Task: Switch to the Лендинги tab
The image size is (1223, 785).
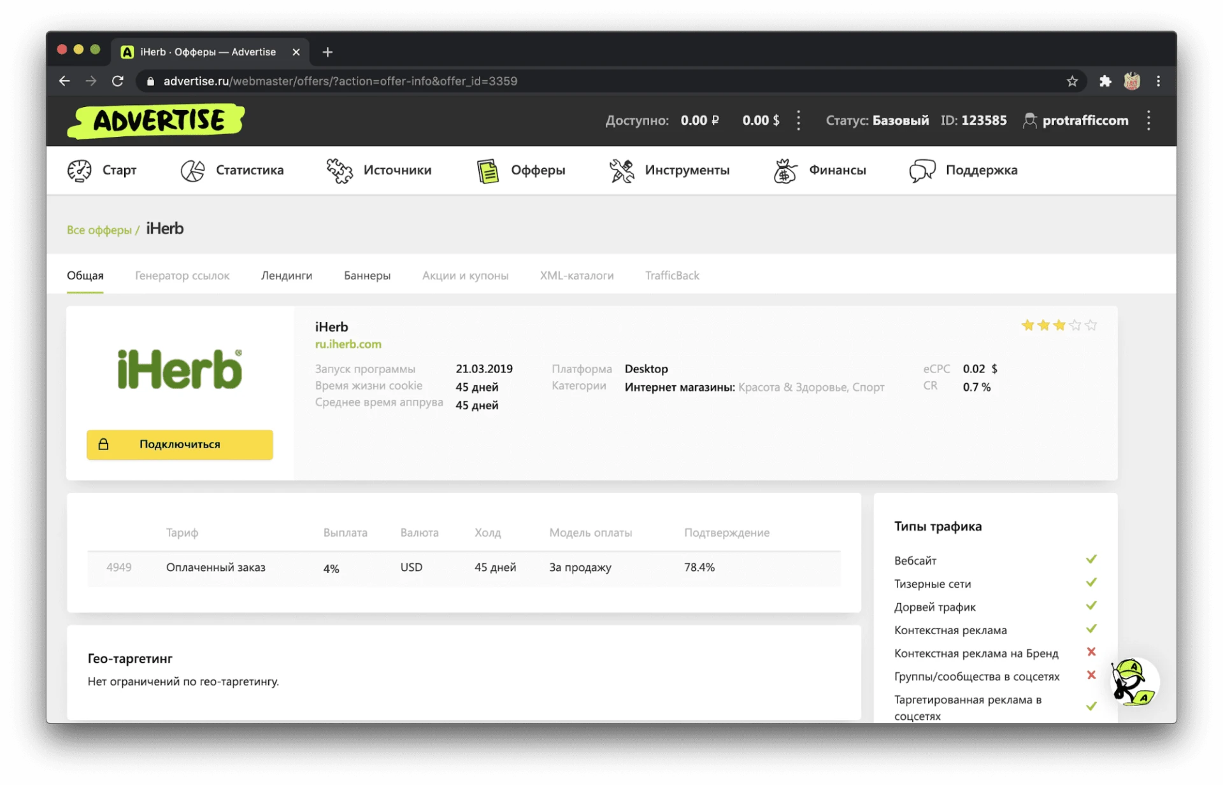Action: 287,276
